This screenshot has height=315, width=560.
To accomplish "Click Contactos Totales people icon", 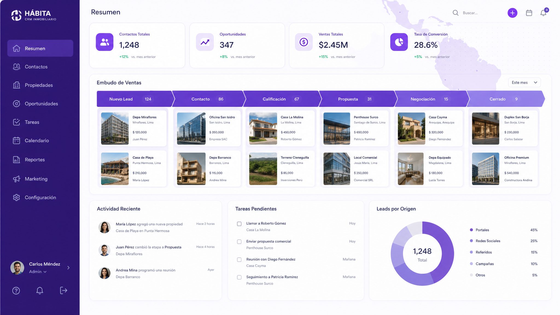I will [104, 42].
